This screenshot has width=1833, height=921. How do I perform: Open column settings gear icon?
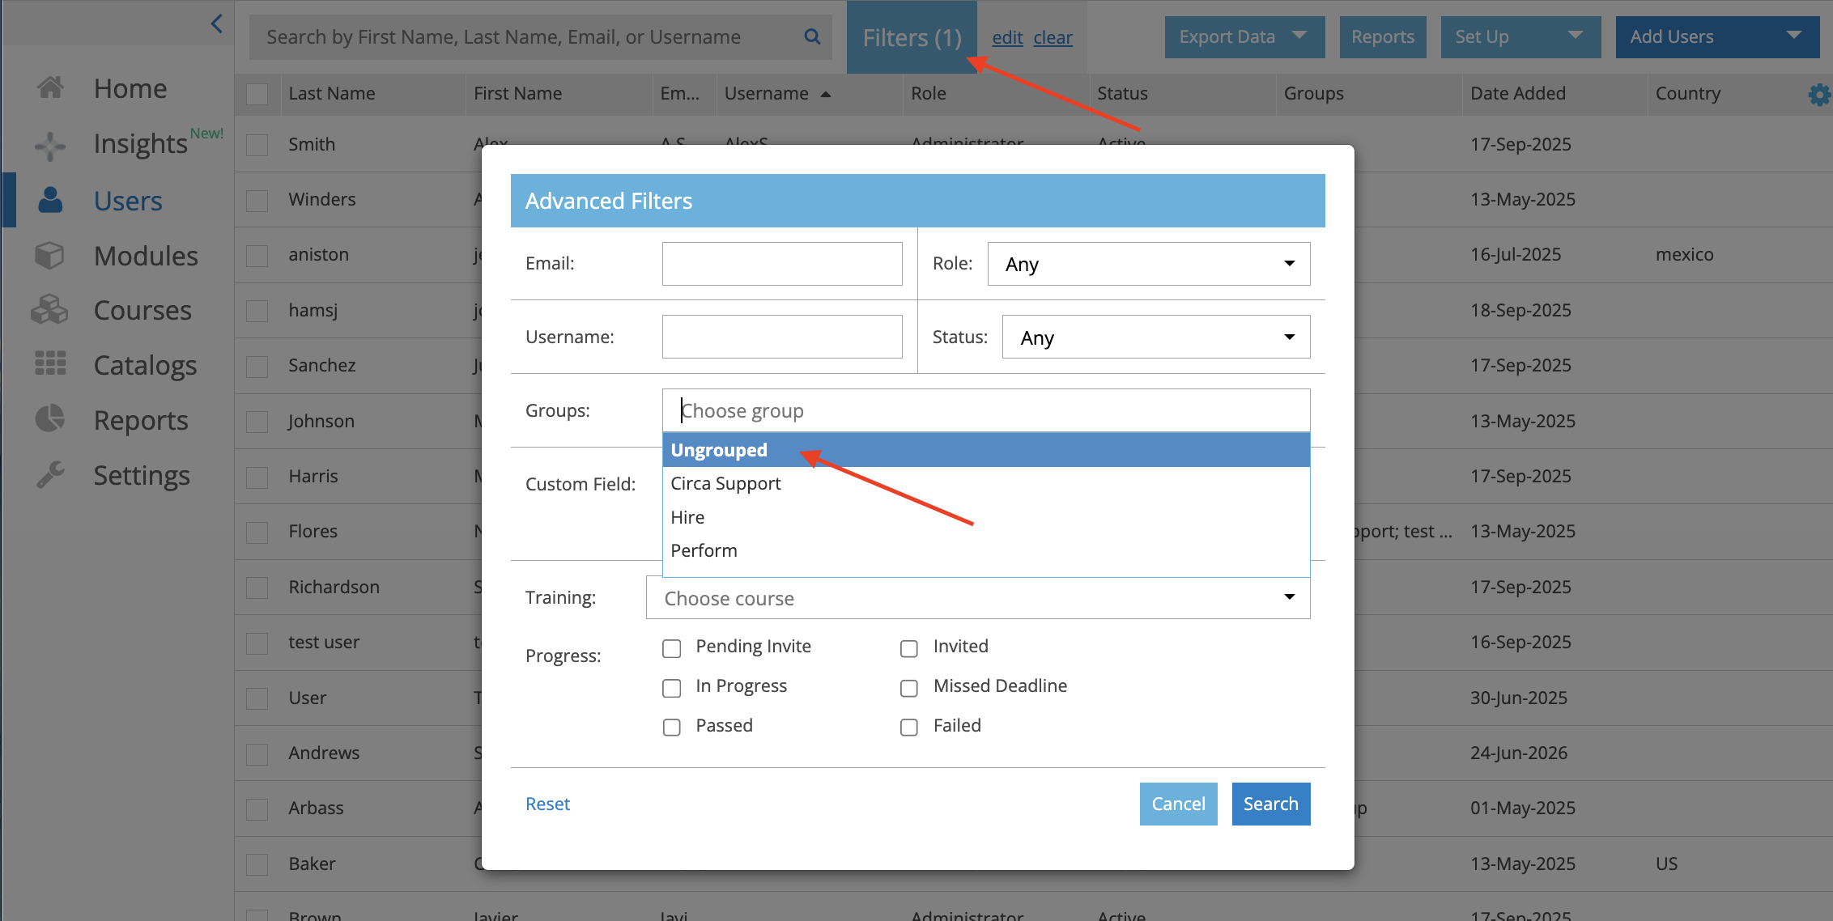pos(1818,95)
